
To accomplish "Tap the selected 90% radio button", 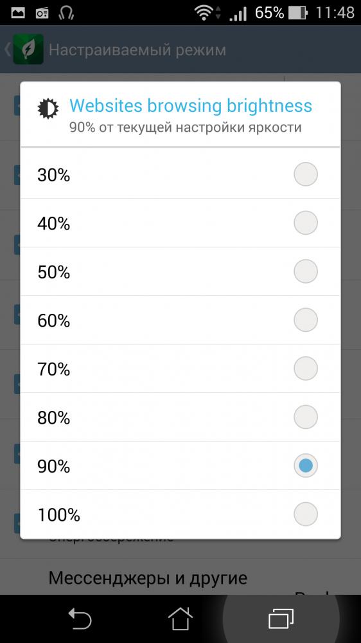I will tap(306, 466).
